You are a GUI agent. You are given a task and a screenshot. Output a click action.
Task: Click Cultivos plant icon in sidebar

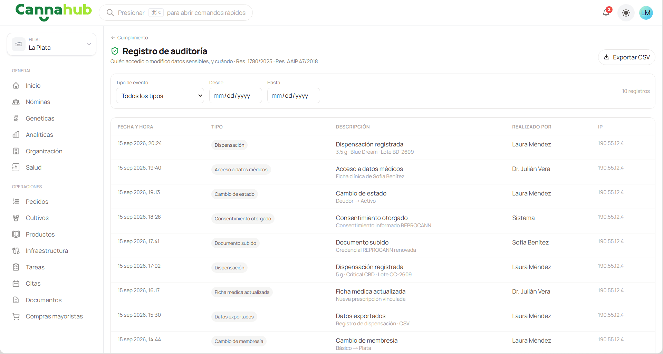(16, 218)
